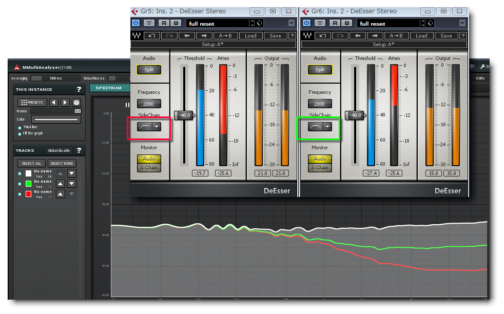The height and width of the screenshot is (314, 504).
Task: Click Global disable in Tracks panel
Action: 59,150
